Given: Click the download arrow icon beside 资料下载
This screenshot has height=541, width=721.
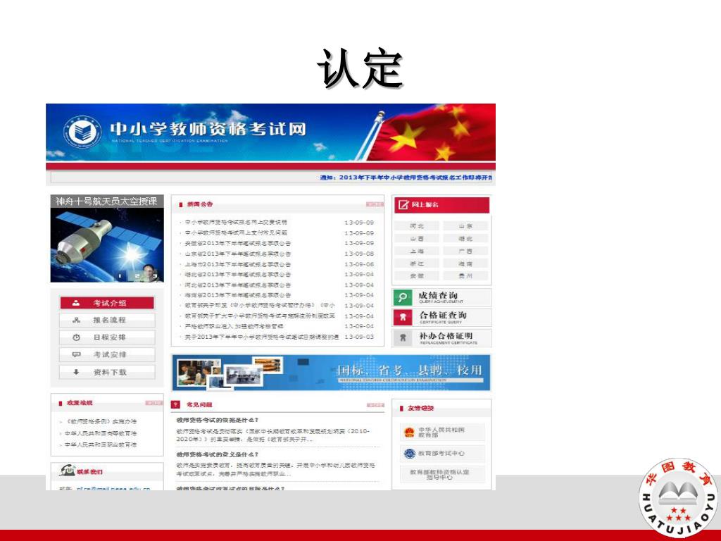Looking at the screenshot, I should coord(76,372).
